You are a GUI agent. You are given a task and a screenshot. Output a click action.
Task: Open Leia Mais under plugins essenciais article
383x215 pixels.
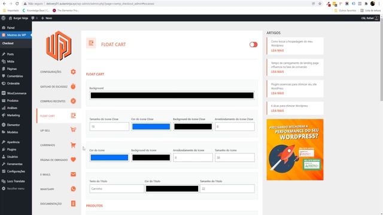point(277,93)
